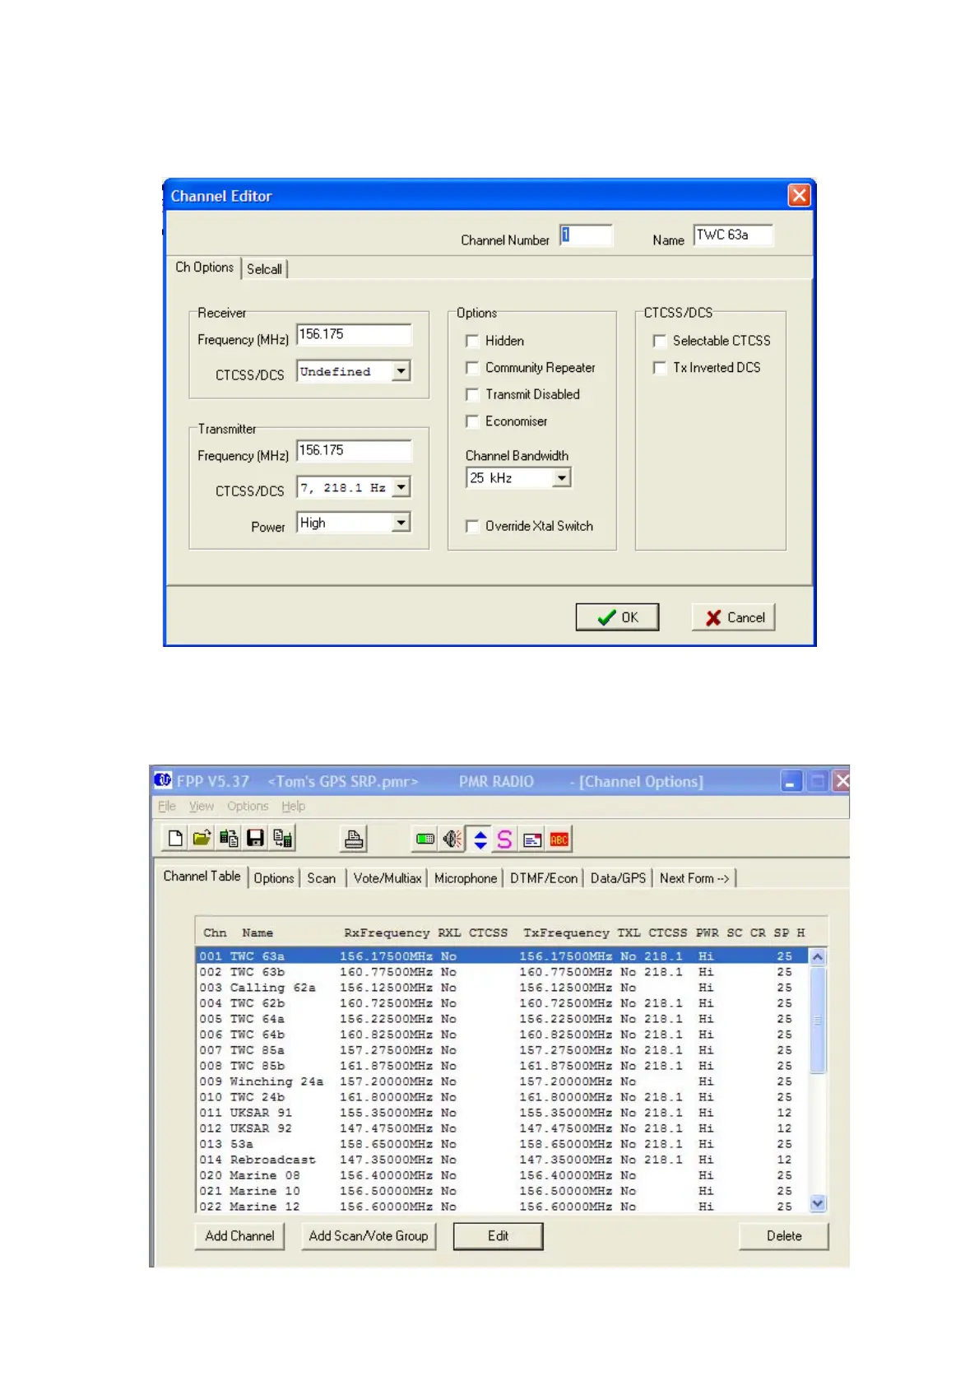This screenshot has height=1386, width=979.
Task: Open the Help menu
Action: tap(293, 806)
